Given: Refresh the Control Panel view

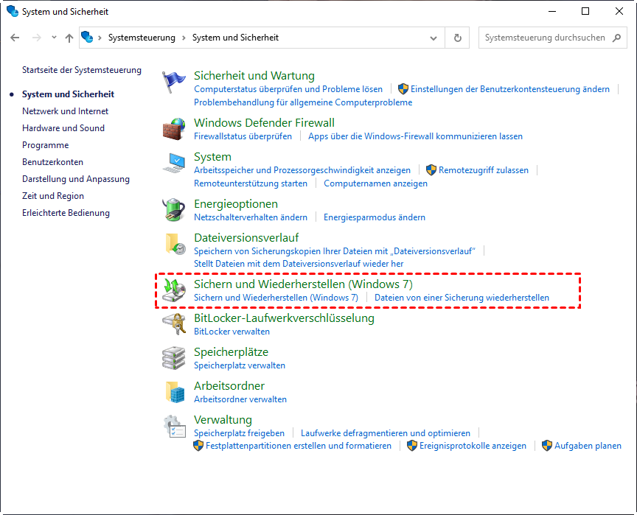Looking at the screenshot, I should click(x=458, y=38).
